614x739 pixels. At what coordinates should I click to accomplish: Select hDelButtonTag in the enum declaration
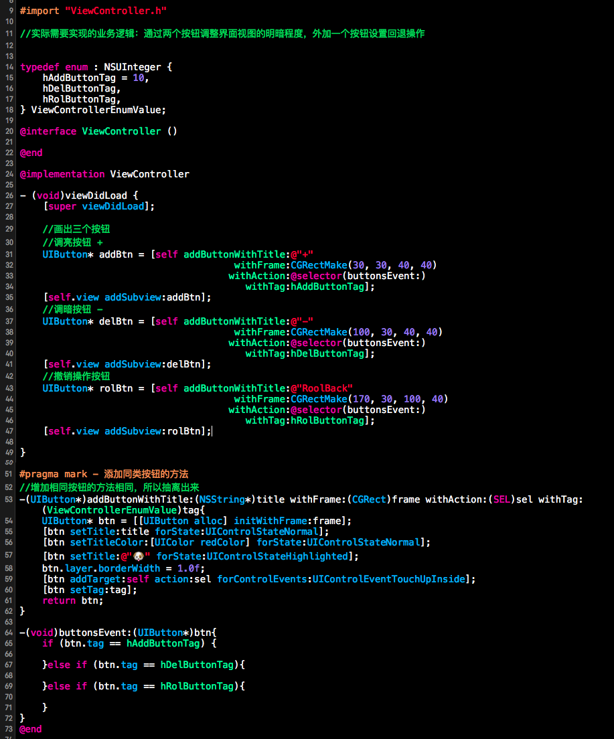(79, 88)
